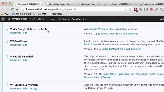The image size is (164, 92).
Task: Open the New content menu
Action: 51,19
